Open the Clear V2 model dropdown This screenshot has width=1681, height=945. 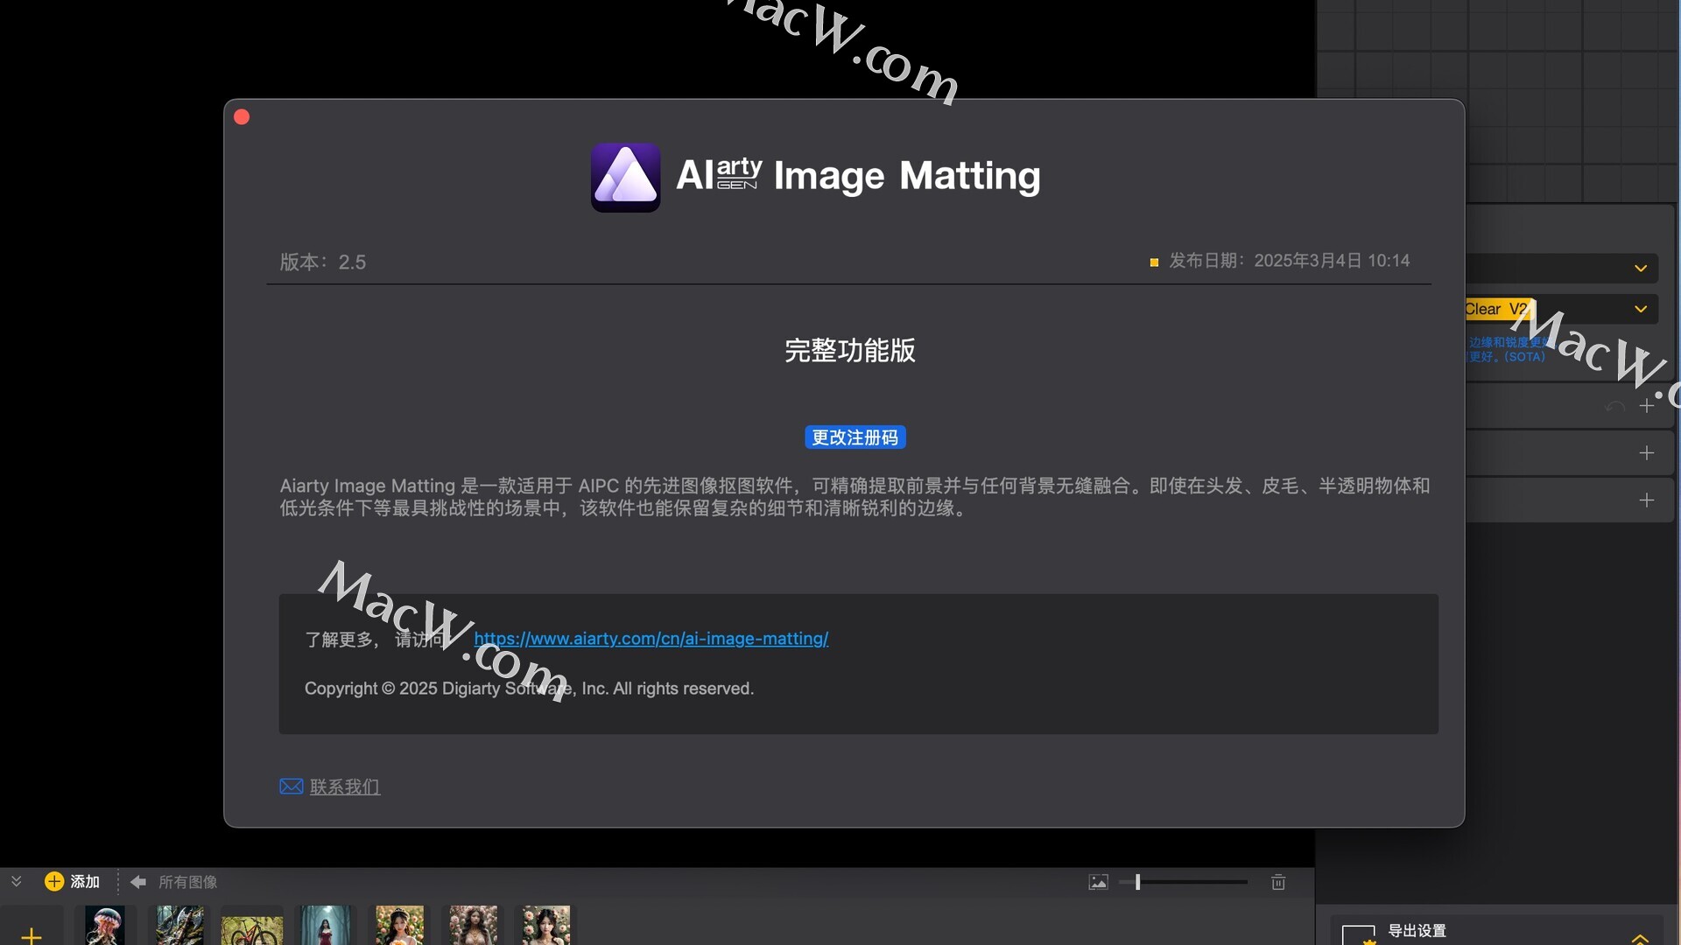pos(1562,309)
